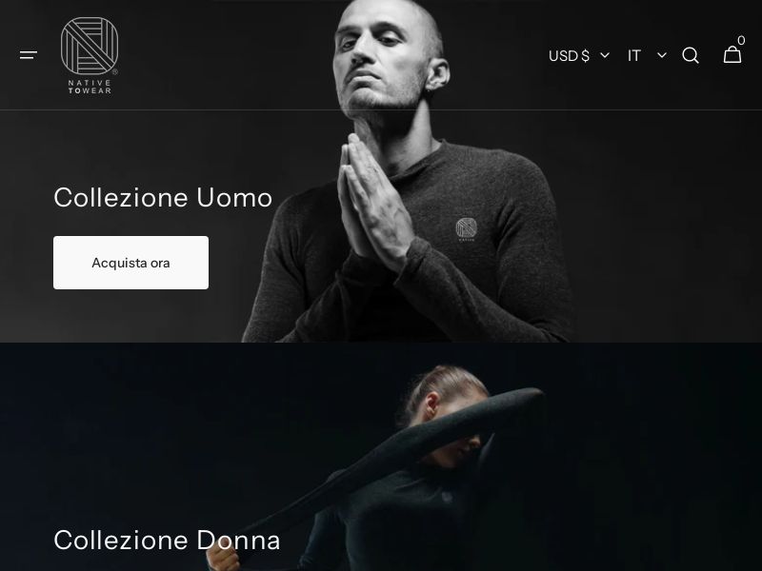This screenshot has height=571, width=762.
Task: Click the chevron arrow next to IT
Action: point(662,55)
